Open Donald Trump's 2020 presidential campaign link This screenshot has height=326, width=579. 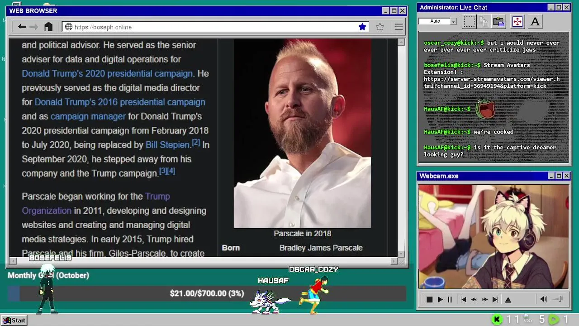107,73
